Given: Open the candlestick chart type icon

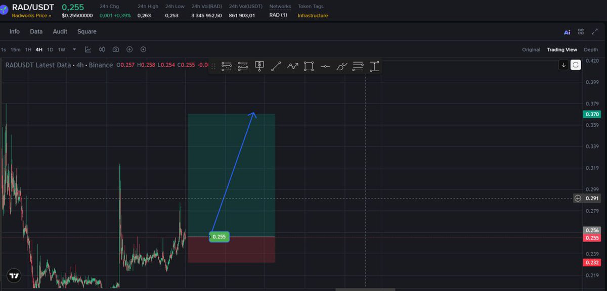Looking at the screenshot, I should point(102,50).
